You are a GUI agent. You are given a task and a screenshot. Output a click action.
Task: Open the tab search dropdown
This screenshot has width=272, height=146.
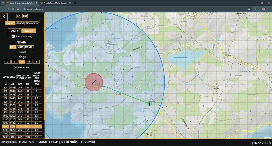pos(3,3)
